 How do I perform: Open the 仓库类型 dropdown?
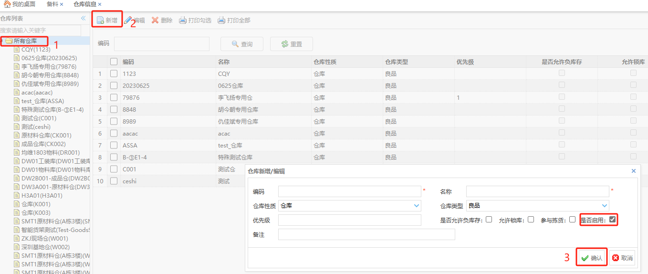(605, 206)
